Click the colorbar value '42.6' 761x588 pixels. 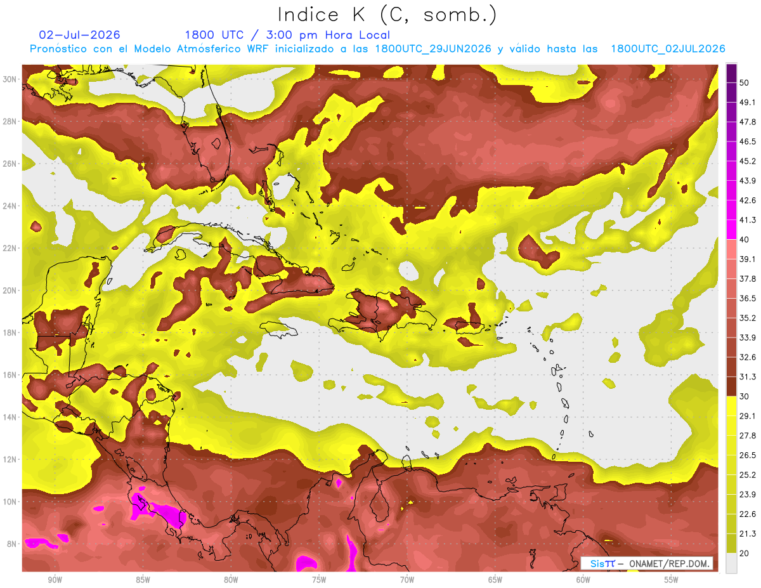pos(748,200)
